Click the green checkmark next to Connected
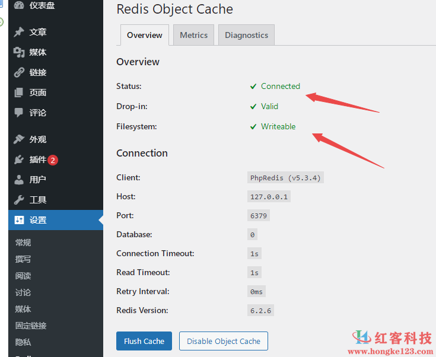The image size is (436, 357). (253, 87)
